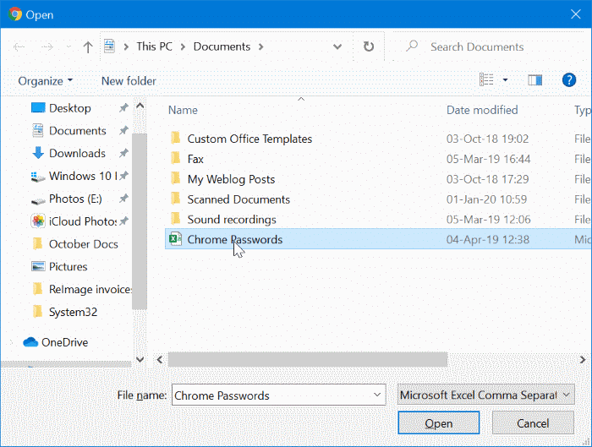Expand chevron after This PC in path
The image size is (592, 447).
point(183,46)
